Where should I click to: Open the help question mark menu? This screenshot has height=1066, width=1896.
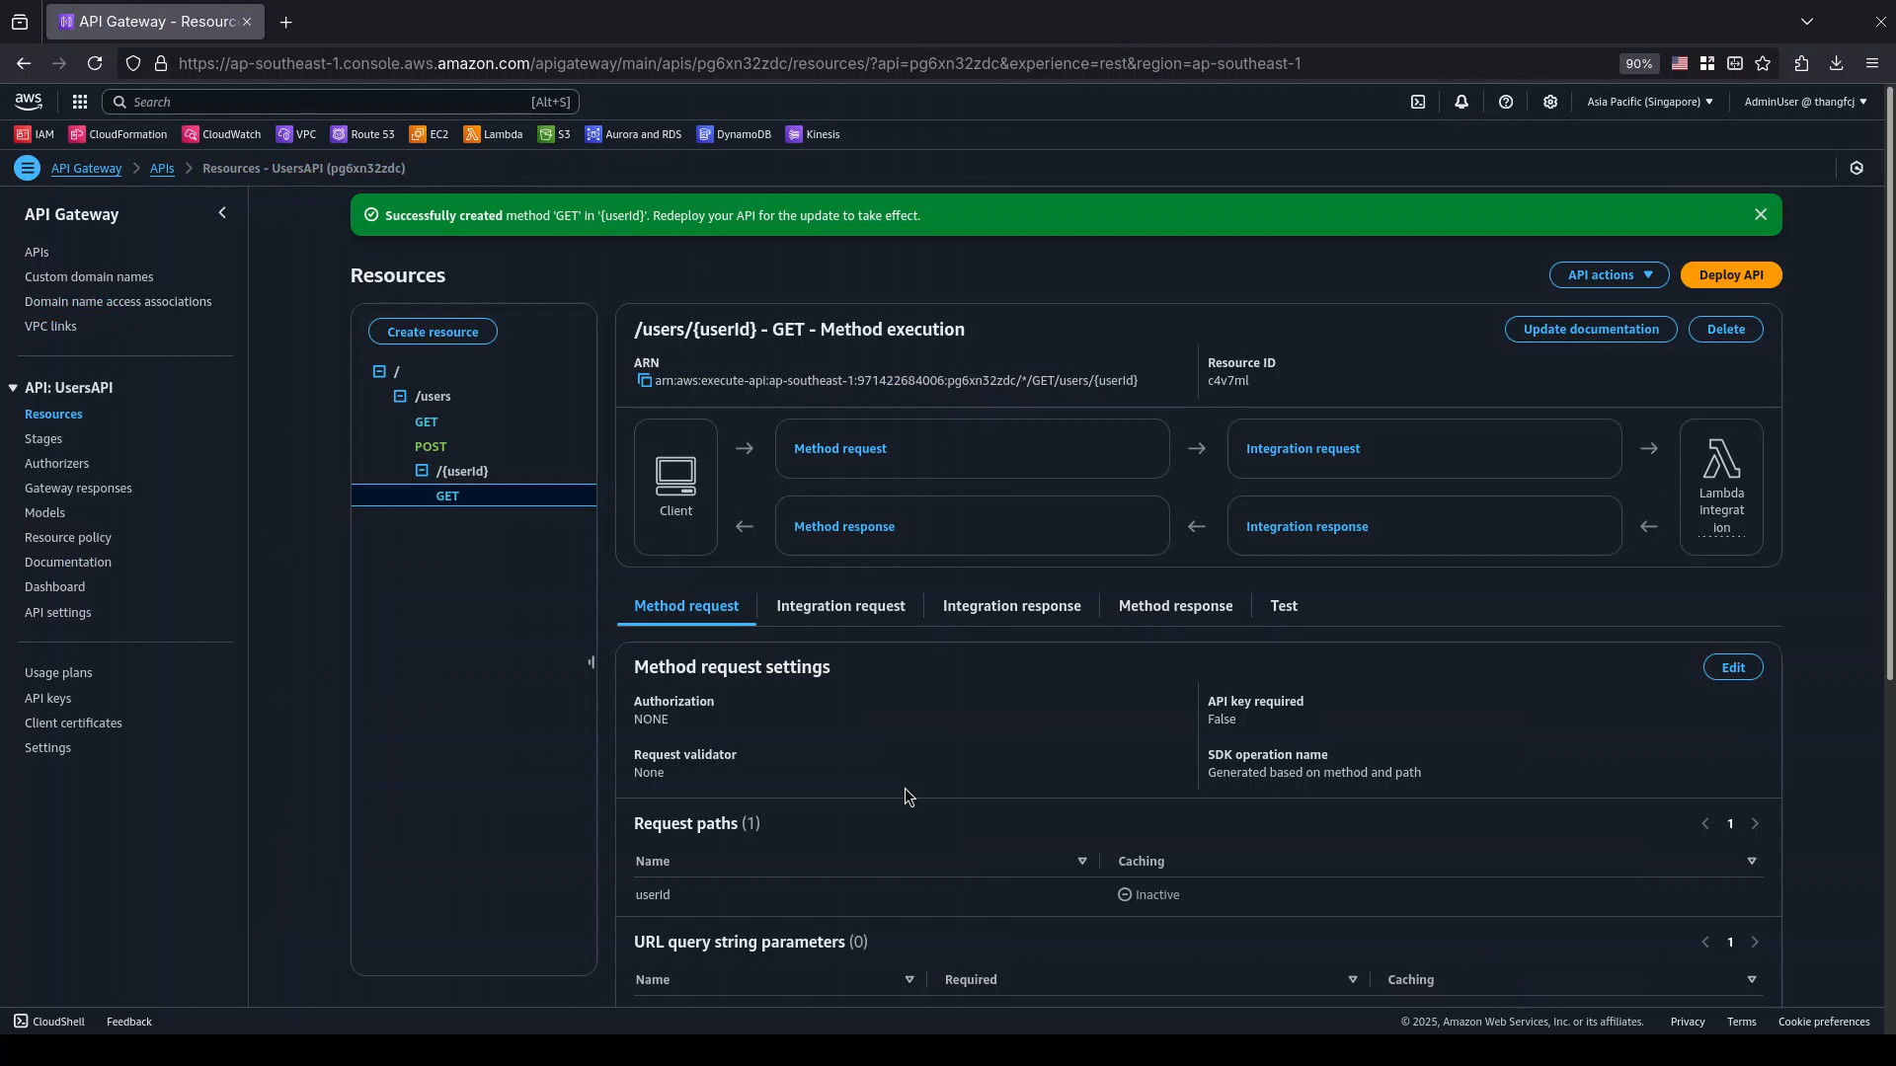[x=1506, y=102]
